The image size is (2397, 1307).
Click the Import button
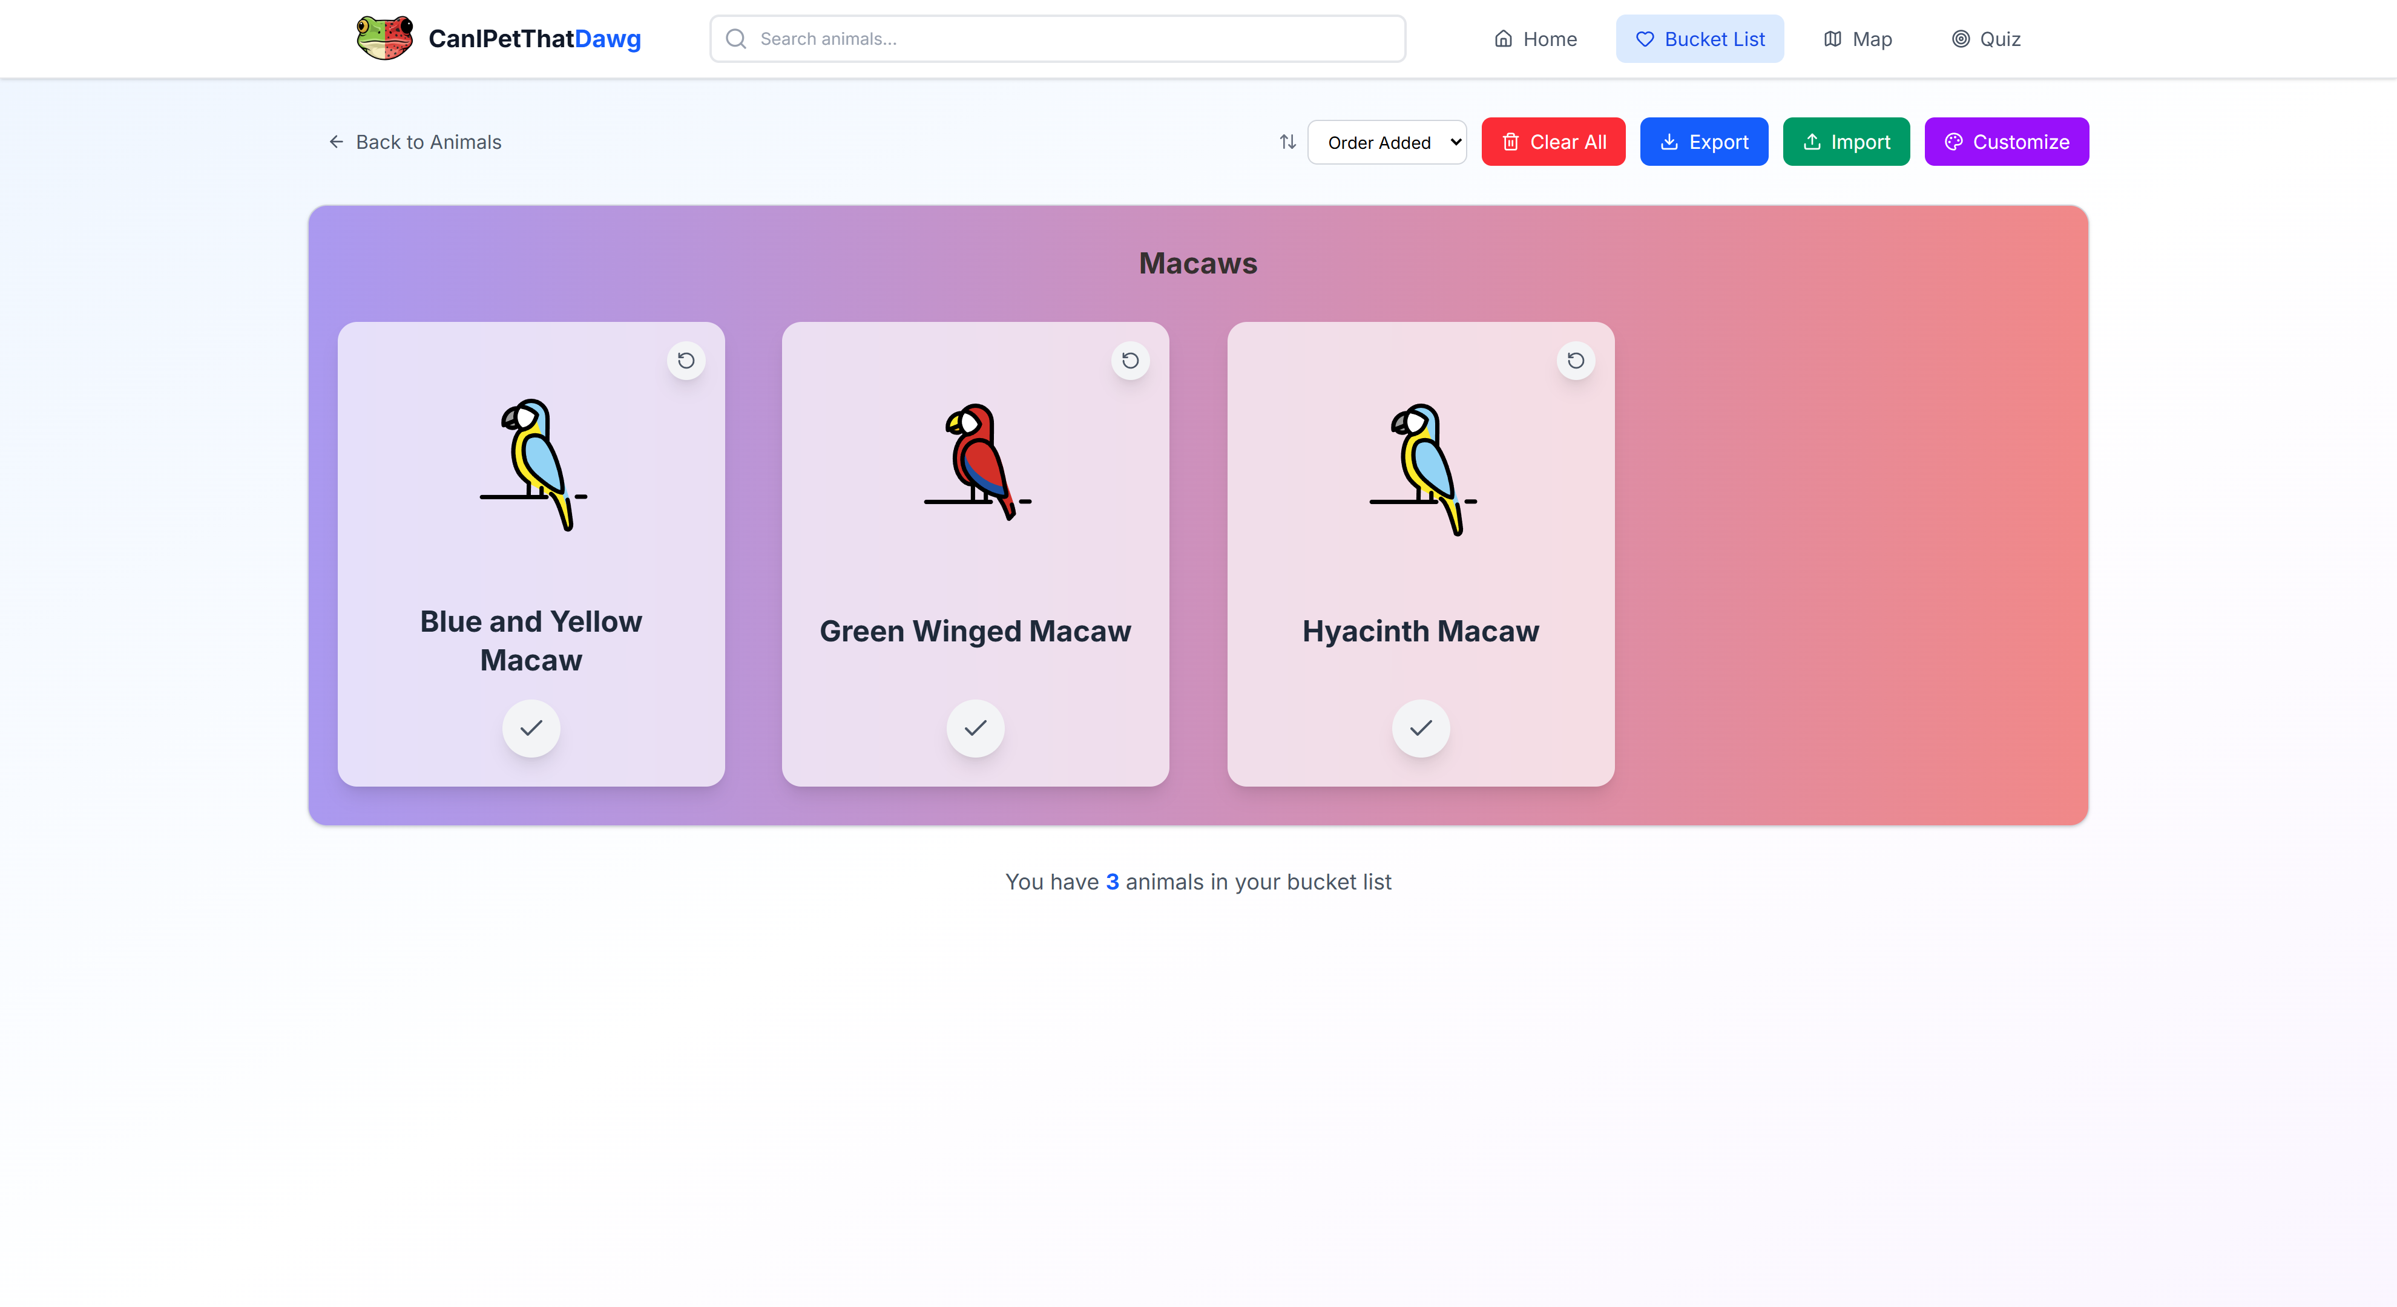(x=1846, y=142)
